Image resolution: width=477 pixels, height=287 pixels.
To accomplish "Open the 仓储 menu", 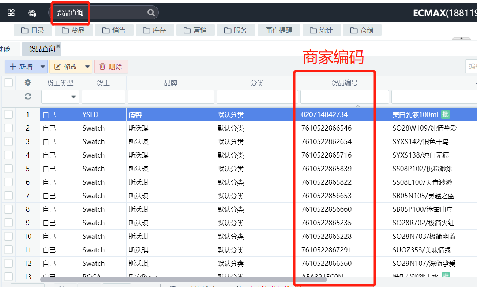I will (362, 30).
